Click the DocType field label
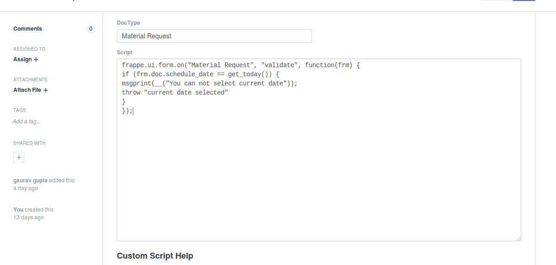 pos(128,22)
